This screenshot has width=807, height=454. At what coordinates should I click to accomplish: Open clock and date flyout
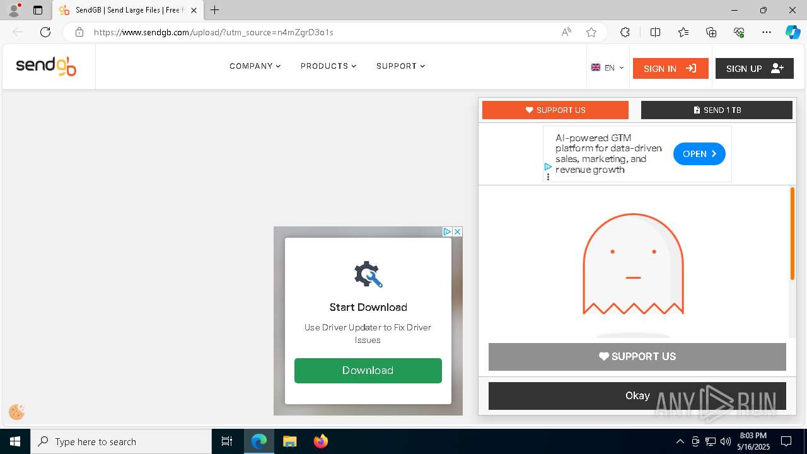[x=753, y=441]
